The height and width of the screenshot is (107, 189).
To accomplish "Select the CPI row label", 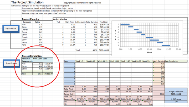I will point(69,101).
